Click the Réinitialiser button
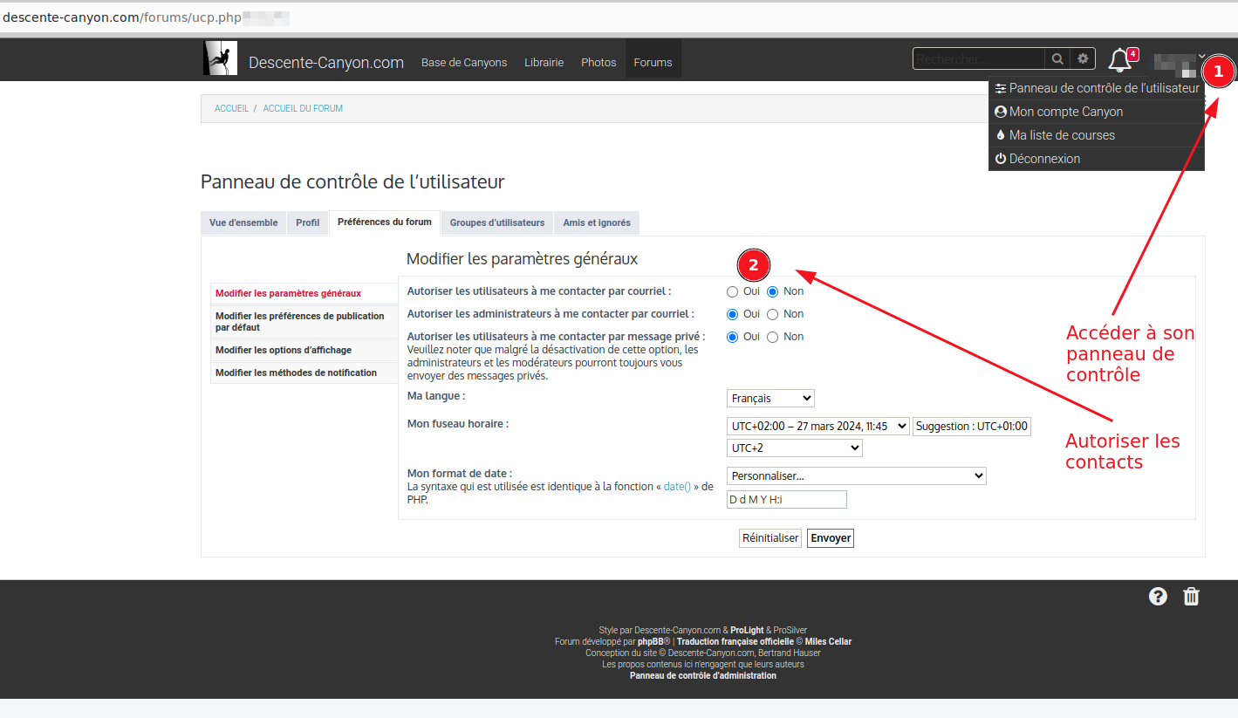The width and height of the screenshot is (1238, 718). (x=770, y=538)
